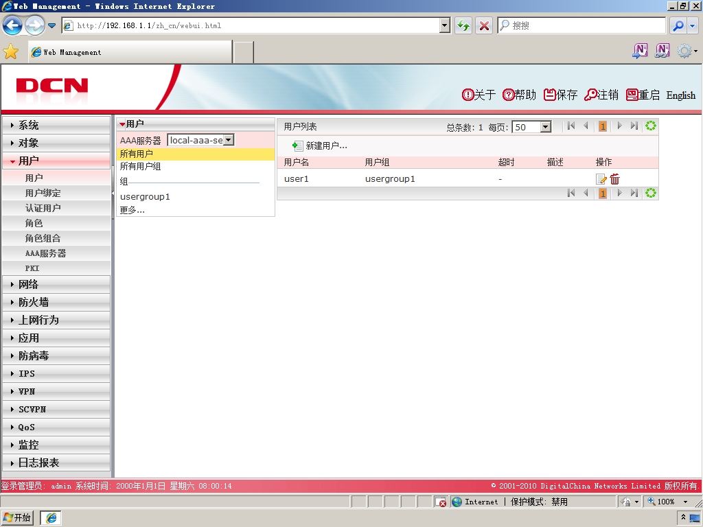Viewport: 703px width, 527px height.
Task: Open recent pages dropdown arrow
Action: [52, 25]
